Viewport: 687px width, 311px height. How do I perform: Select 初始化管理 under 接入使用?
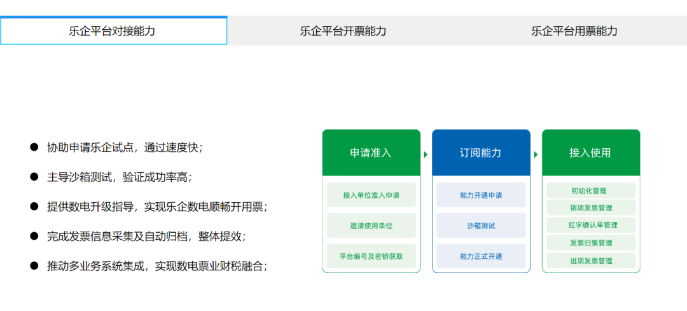click(x=591, y=190)
